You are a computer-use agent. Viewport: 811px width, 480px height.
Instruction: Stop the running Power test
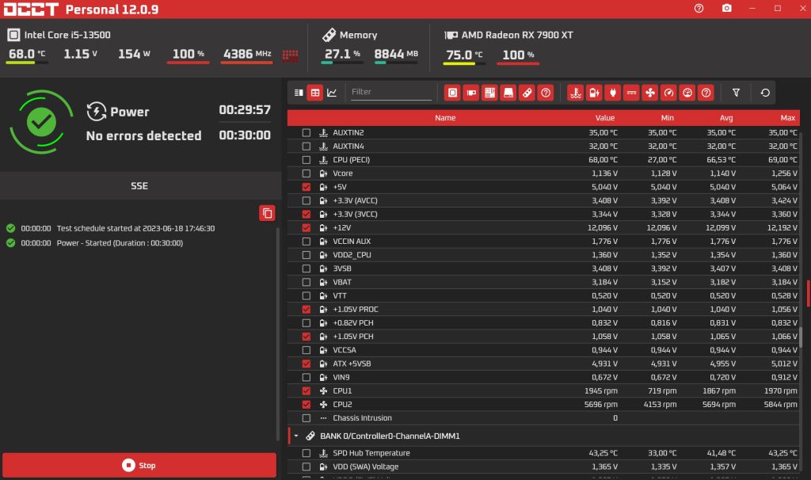pyautogui.click(x=139, y=465)
